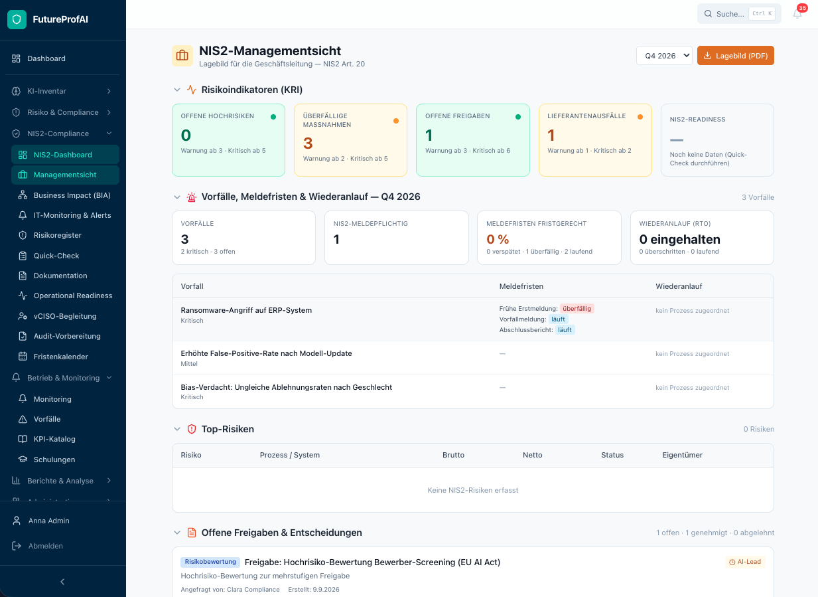Click the Meldefristen fristgerecht 0 % card

point(549,238)
